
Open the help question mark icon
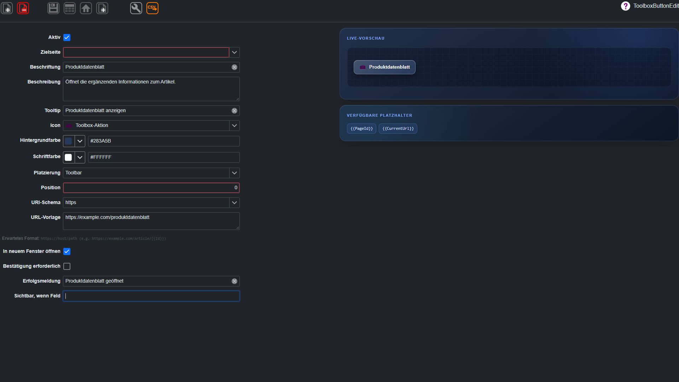[625, 6]
